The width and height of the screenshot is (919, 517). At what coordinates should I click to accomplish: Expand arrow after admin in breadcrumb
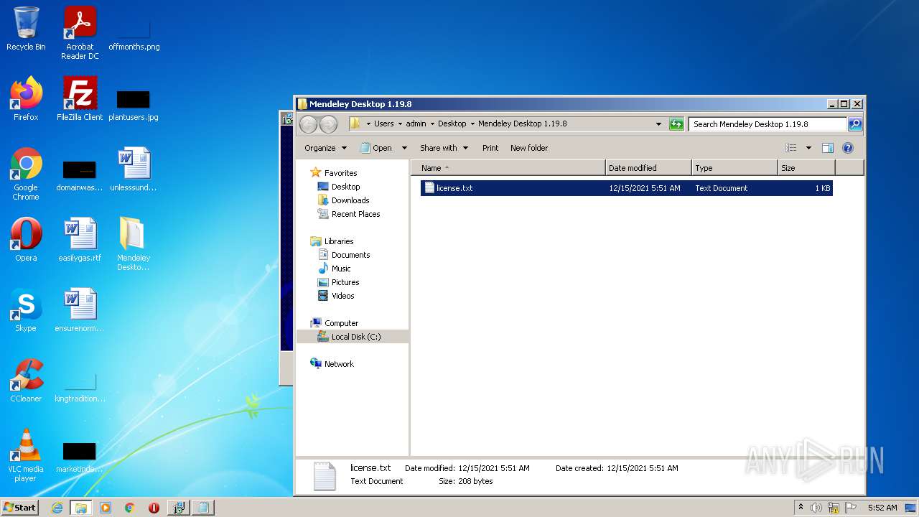(x=432, y=124)
